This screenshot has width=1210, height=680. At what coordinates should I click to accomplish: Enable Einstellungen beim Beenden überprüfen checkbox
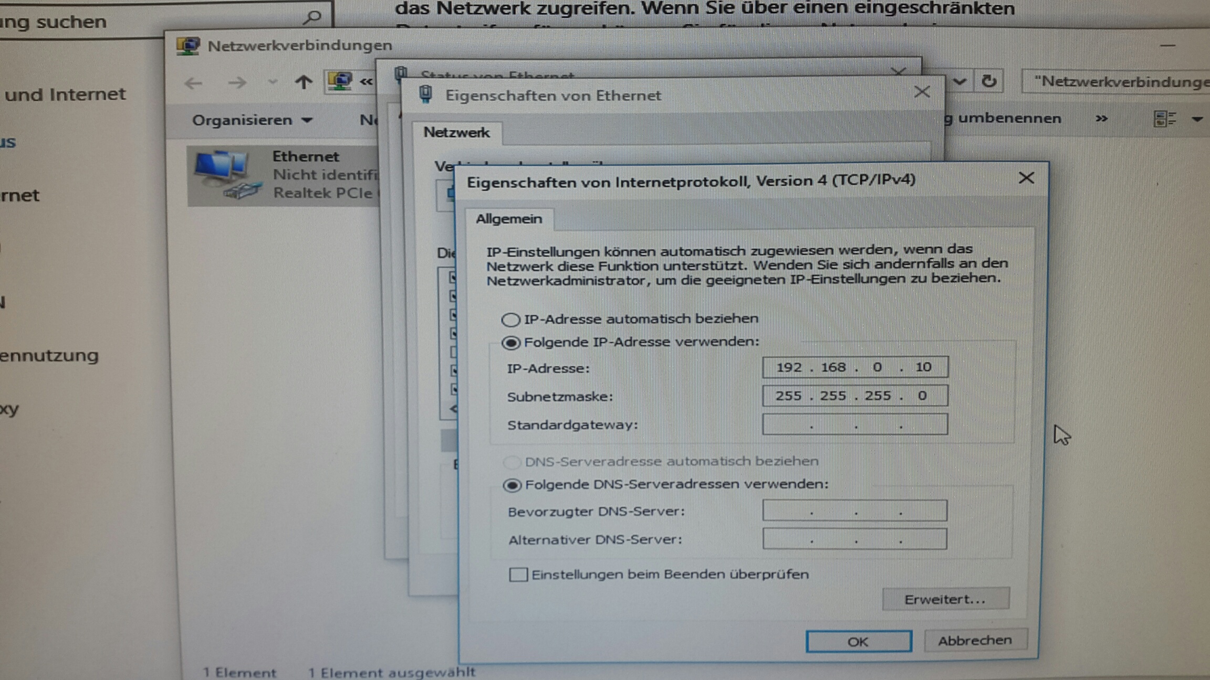coord(518,575)
